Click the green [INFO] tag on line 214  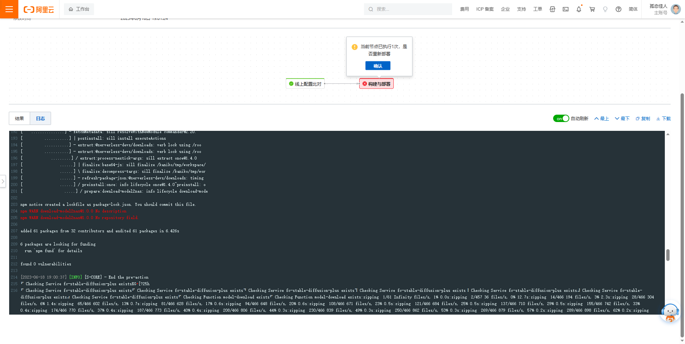(x=76, y=277)
